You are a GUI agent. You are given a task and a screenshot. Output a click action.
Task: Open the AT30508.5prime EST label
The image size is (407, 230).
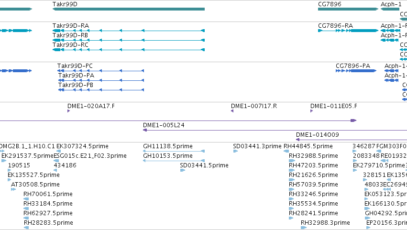tap(35, 185)
